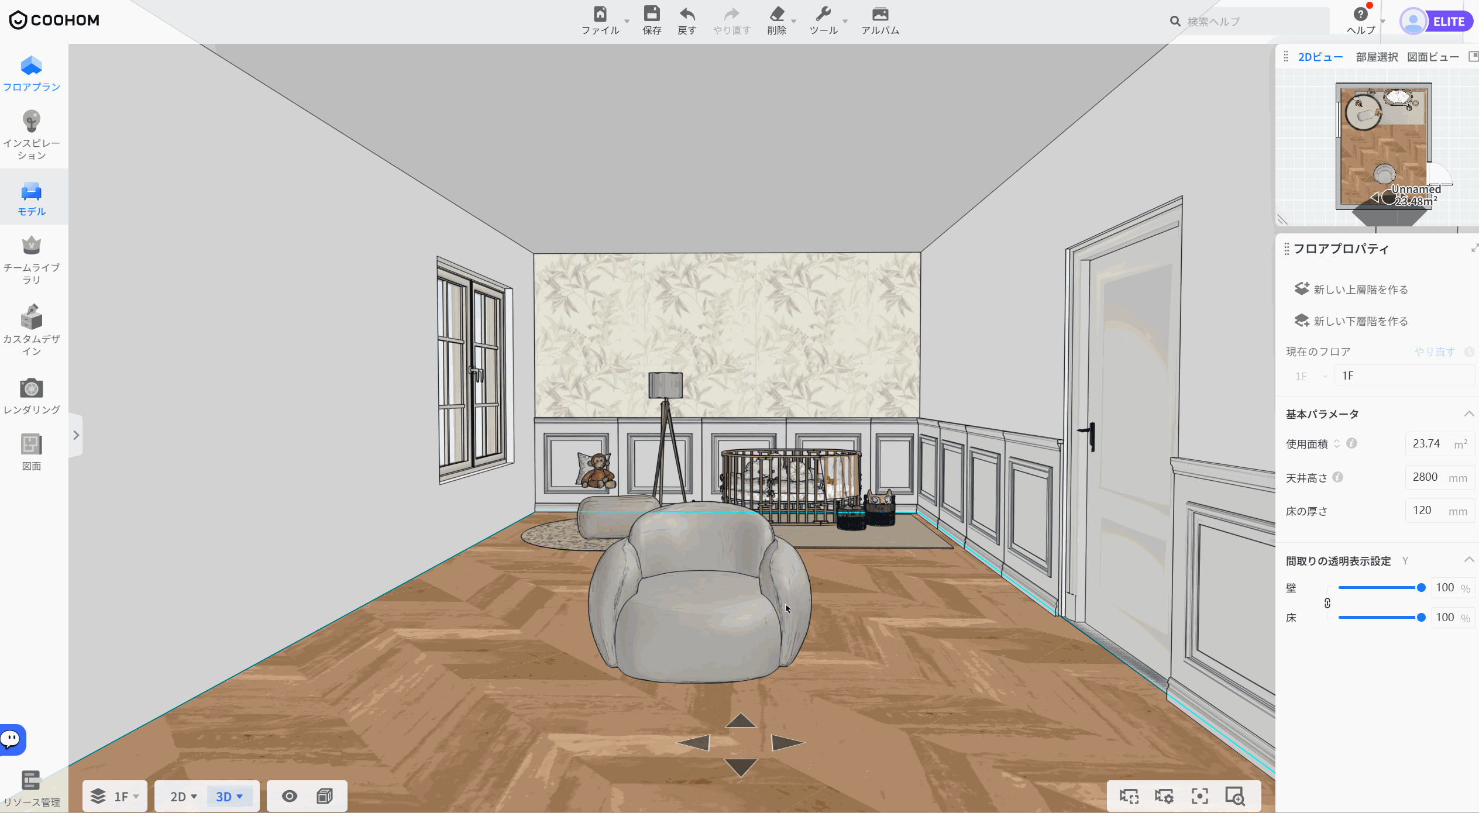Click 新しい上層階を作る button
Screen dimensions: 1479x813
coord(1351,289)
